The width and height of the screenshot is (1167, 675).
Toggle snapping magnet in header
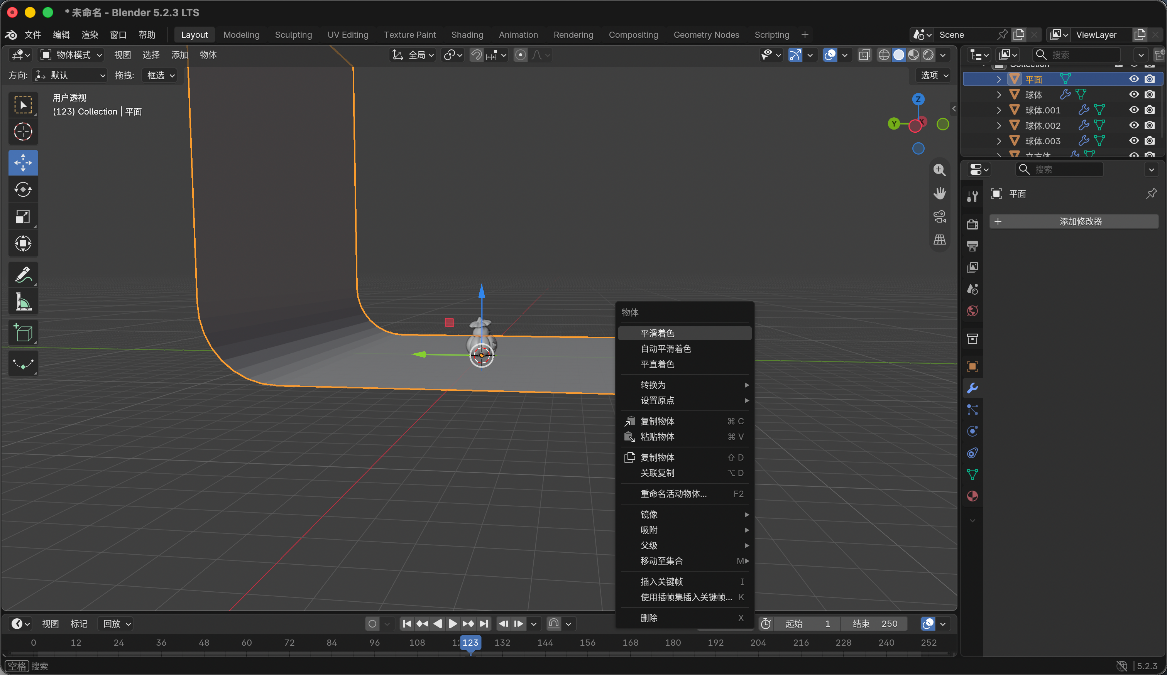pos(476,55)
